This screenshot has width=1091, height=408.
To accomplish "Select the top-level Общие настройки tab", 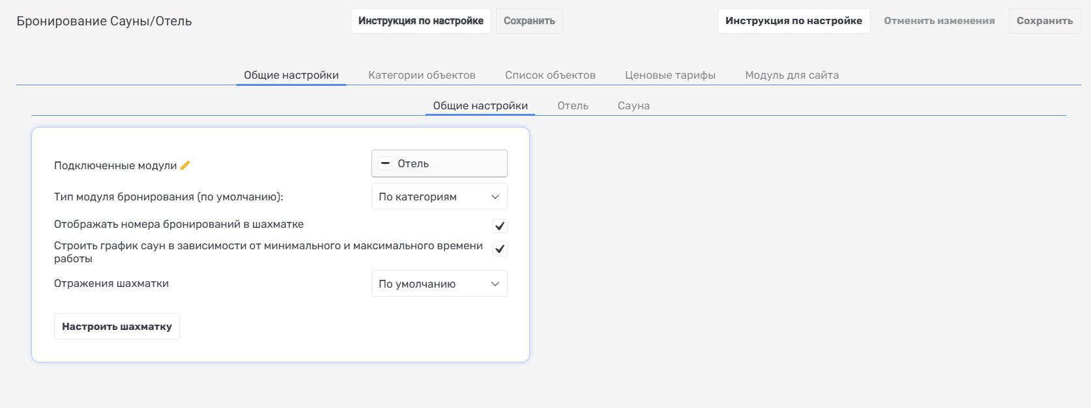I will pyautogui.click(x=291, y=75).
